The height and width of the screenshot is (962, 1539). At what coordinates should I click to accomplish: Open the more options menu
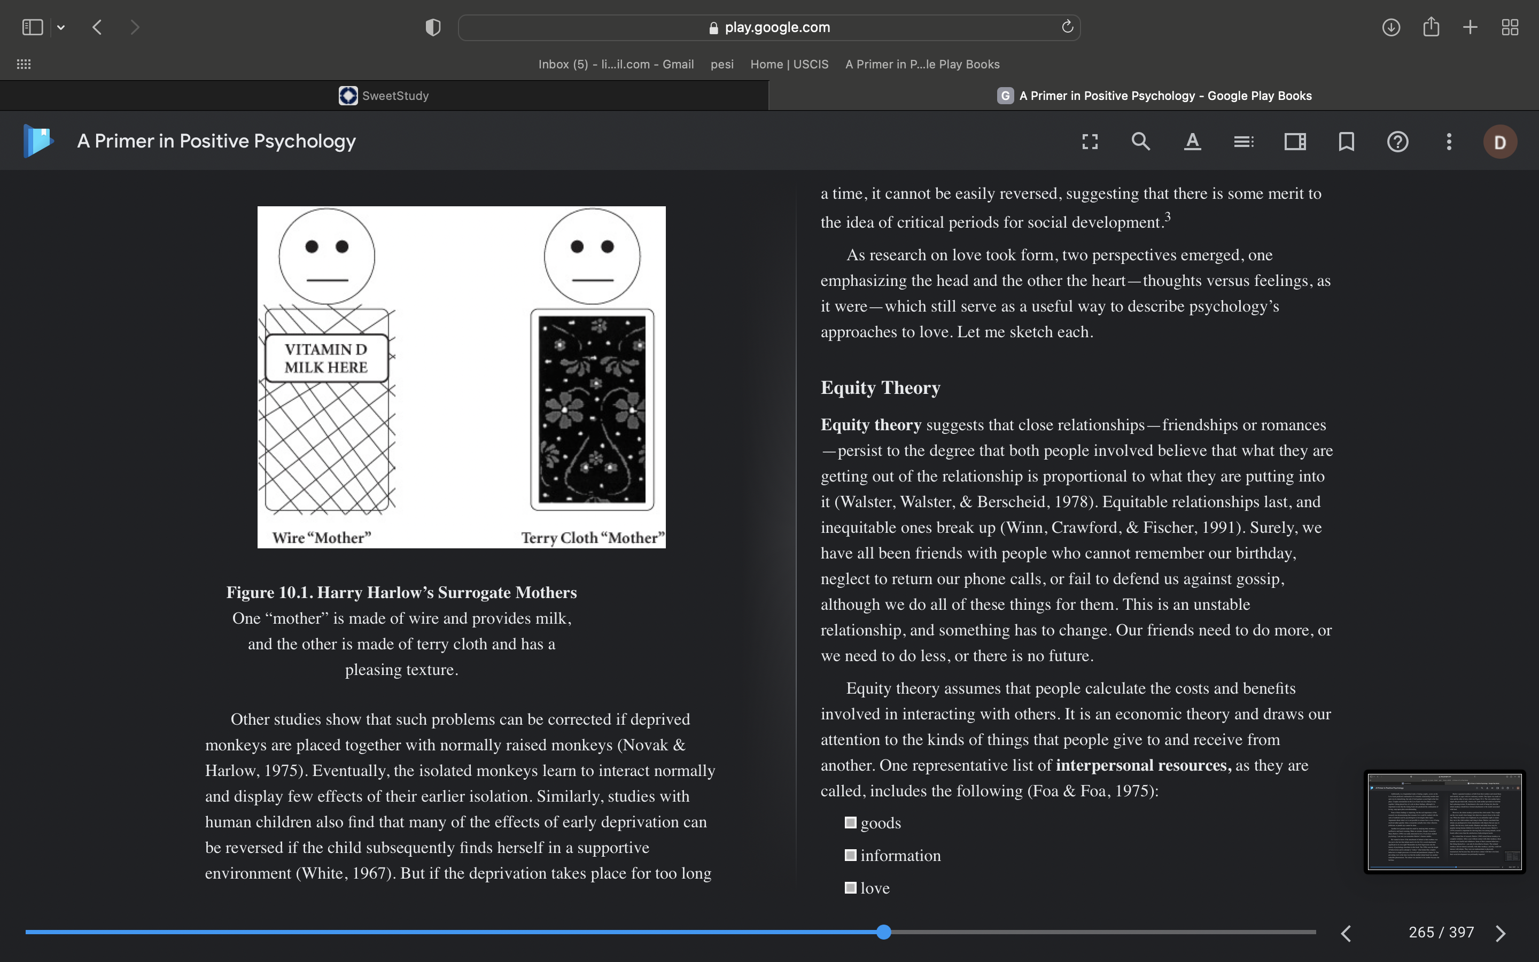point(1449,141)
